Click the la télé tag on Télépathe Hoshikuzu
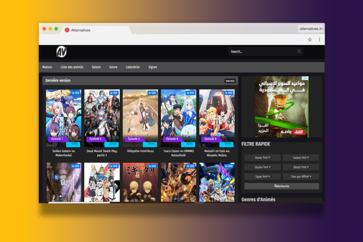The width and height of the screenshot is (363, 242). pos(152,92)
